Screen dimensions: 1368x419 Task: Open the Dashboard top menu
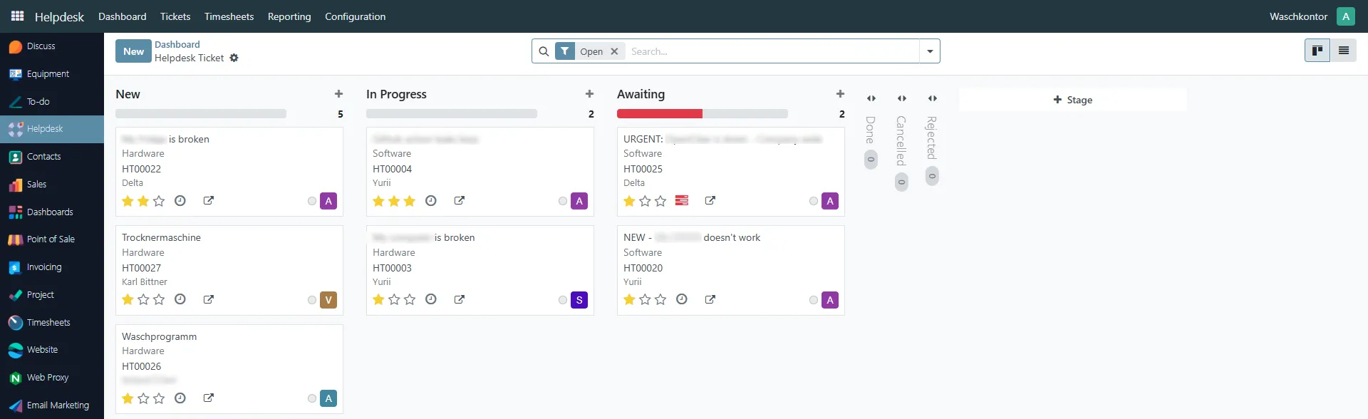coord(123,16)
